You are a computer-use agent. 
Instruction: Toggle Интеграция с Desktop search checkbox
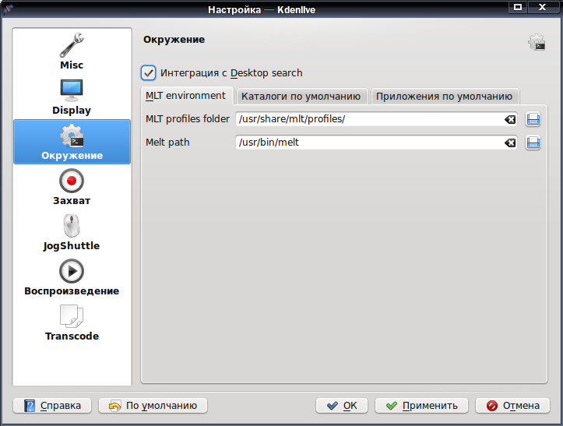(x=148, y=73)
